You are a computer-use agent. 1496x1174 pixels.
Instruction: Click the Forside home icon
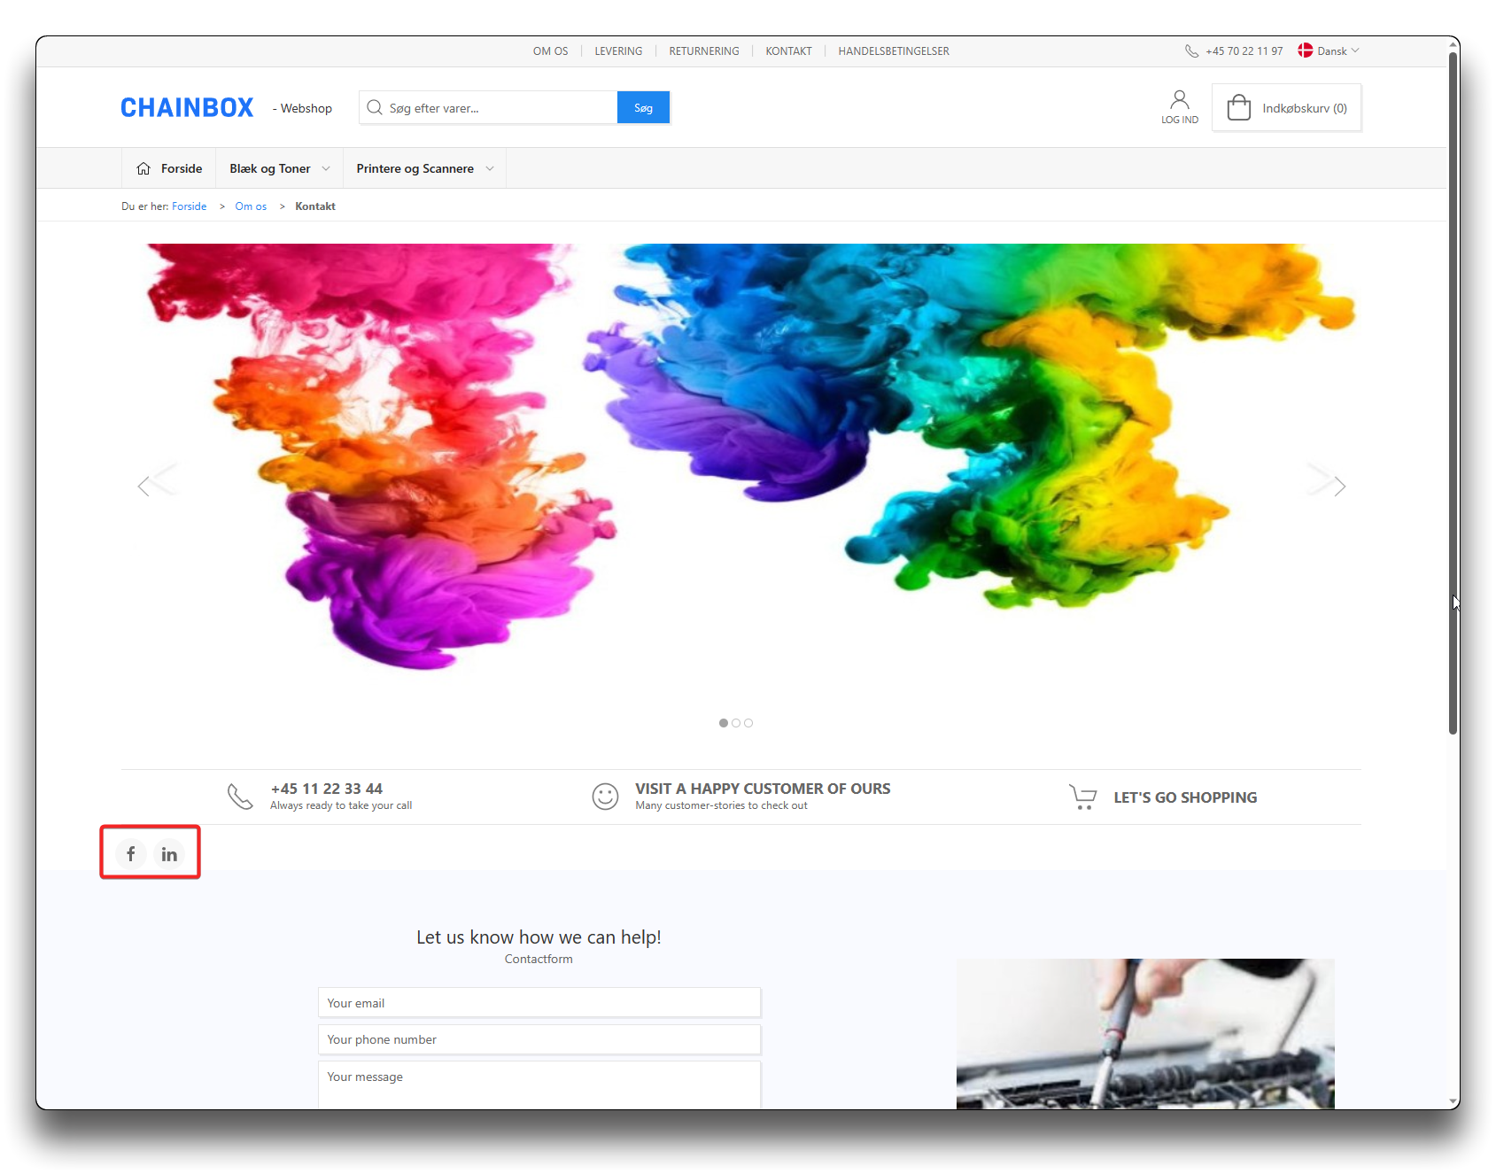143,168
